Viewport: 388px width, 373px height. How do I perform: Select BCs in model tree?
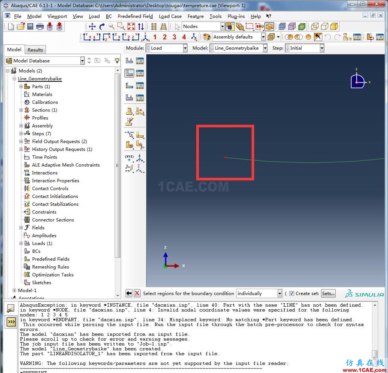(x=36, y=251)
